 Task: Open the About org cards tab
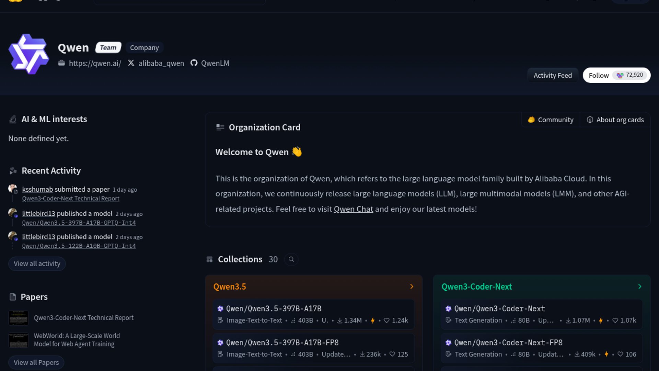coord(615,120)
